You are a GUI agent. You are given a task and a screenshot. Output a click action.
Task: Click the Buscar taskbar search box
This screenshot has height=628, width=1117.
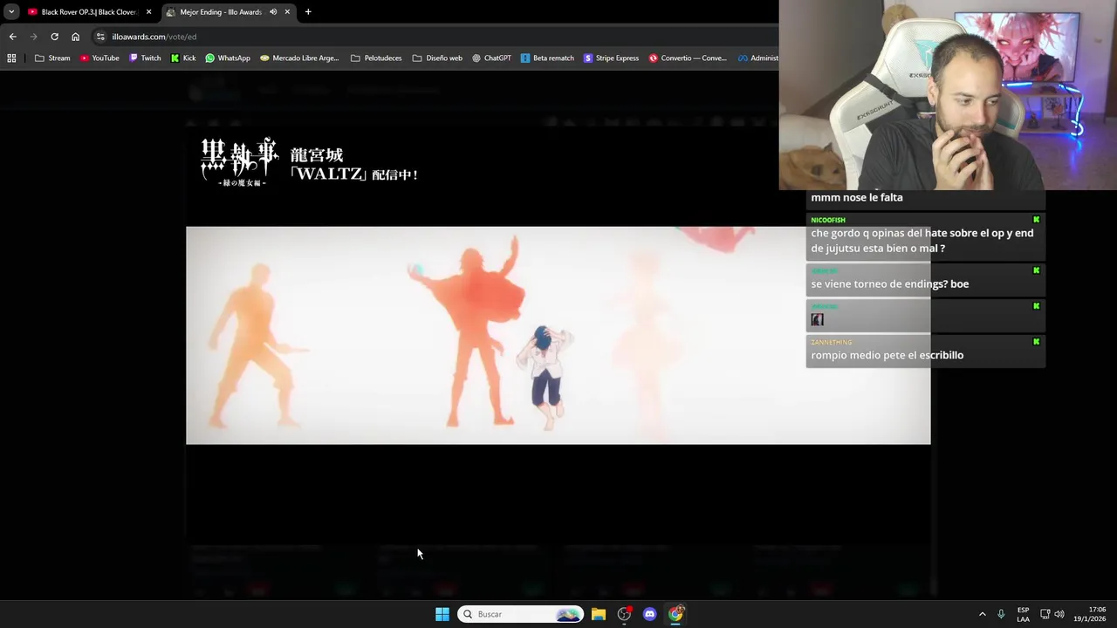[521, 614]
